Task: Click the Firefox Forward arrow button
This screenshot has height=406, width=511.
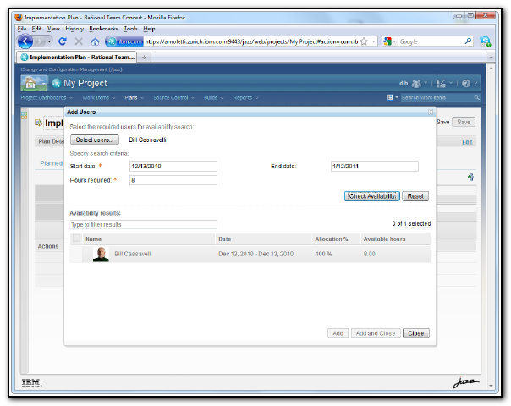Action: [x=40, y=41]
